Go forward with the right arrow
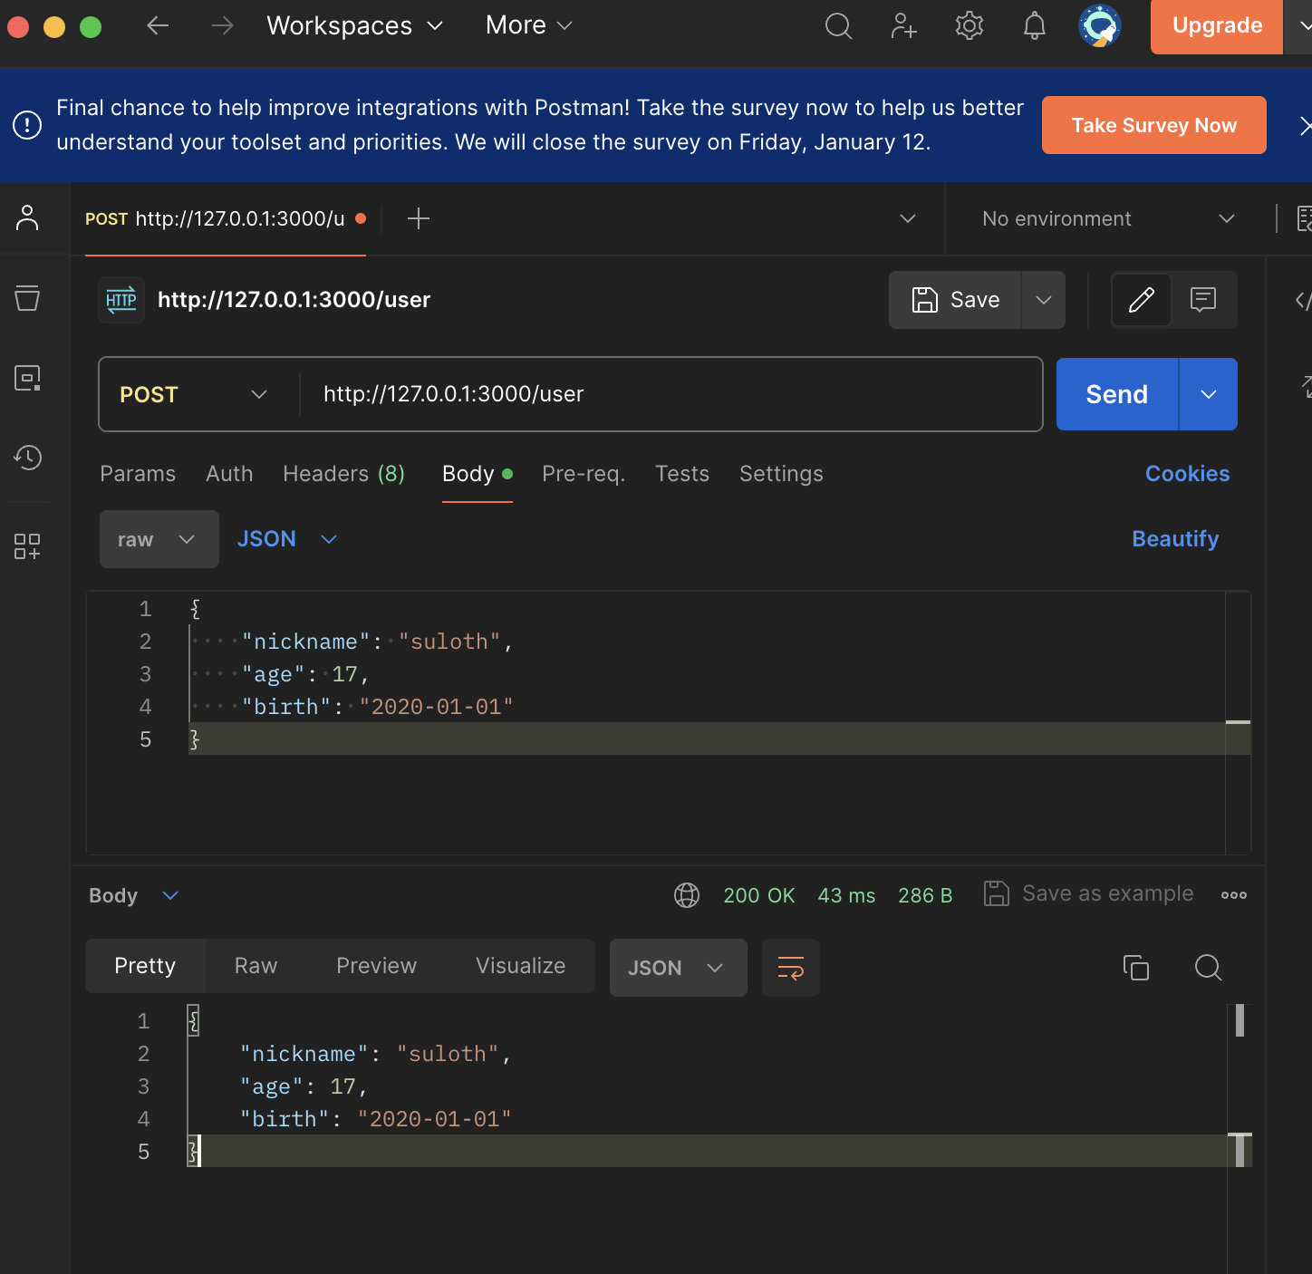Image resolution: width=1312 pixels, height=1274 pixels. tap(222, 25)
